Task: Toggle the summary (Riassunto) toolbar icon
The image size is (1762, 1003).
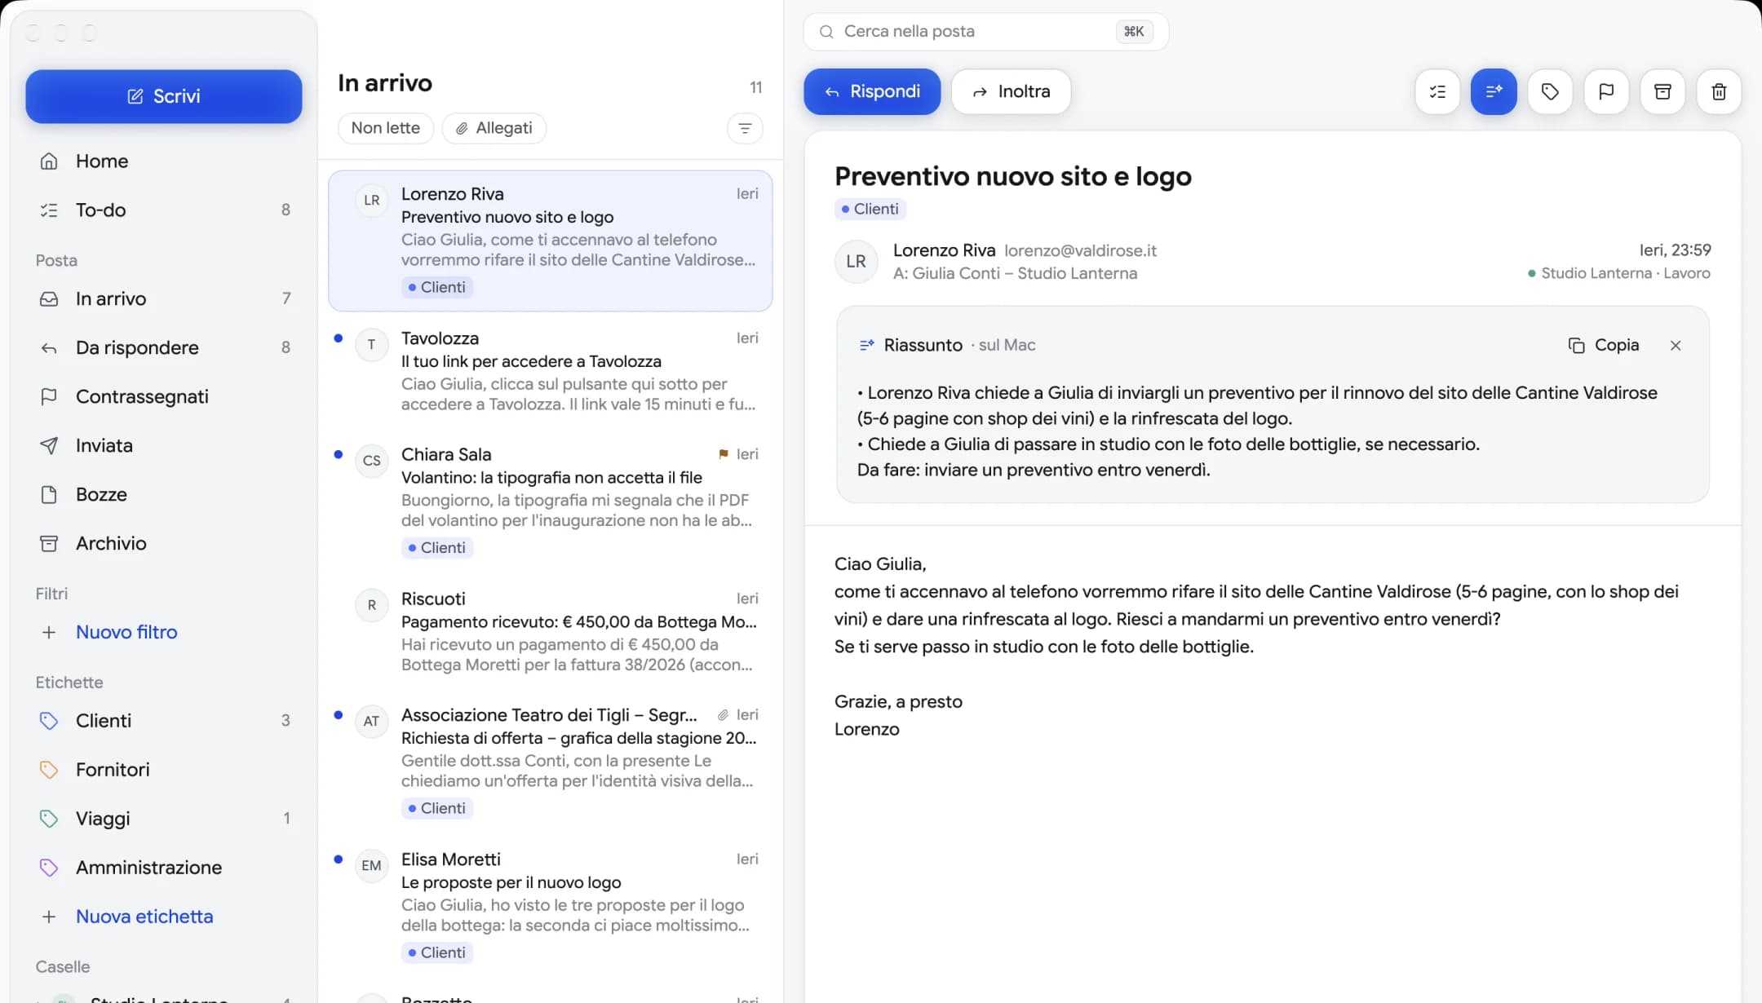Action: 1494,92
